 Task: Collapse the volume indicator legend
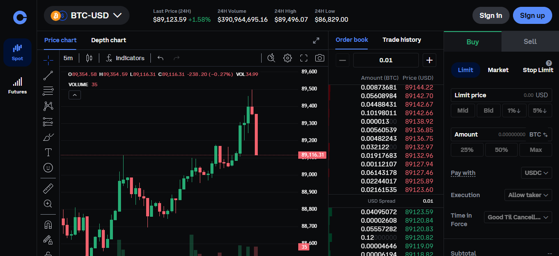coord(75,95)
